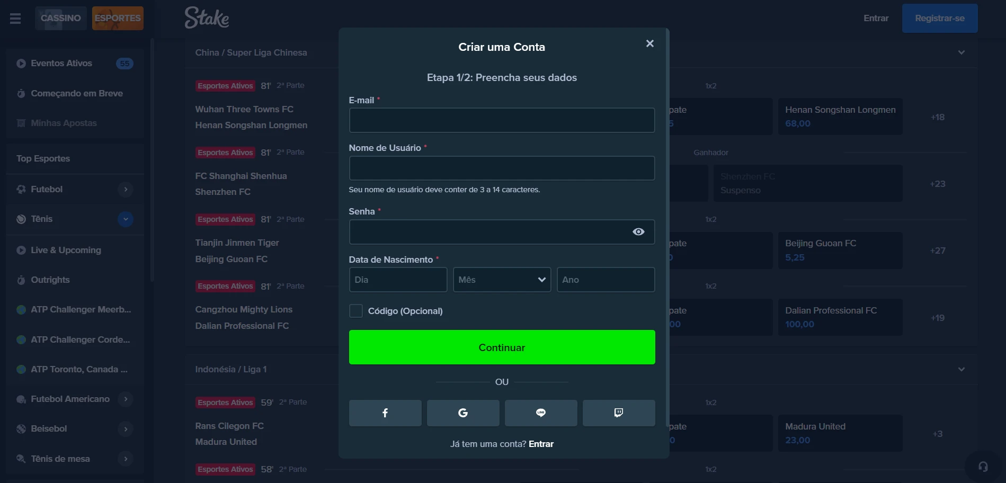Click the Beisebol ball icon
1006x483 pixels.
21,429
